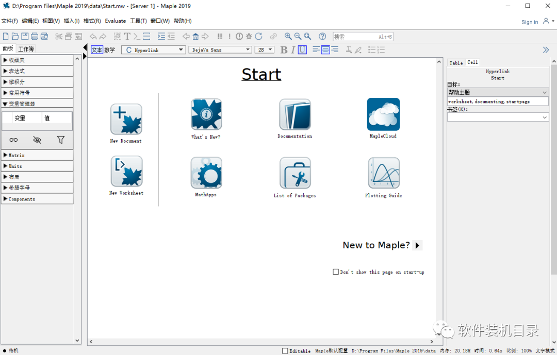Open the MapleCloud icon

point(383,114)
